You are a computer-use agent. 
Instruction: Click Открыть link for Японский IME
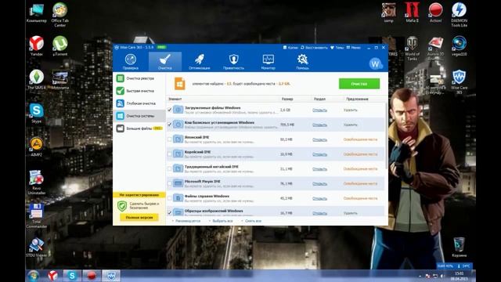click(x=319, y=139)
